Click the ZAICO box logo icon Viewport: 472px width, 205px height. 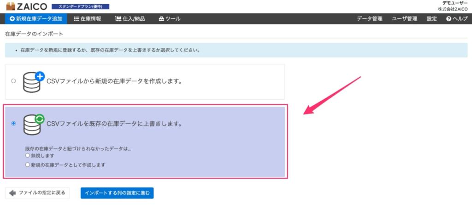pos(11,6)
